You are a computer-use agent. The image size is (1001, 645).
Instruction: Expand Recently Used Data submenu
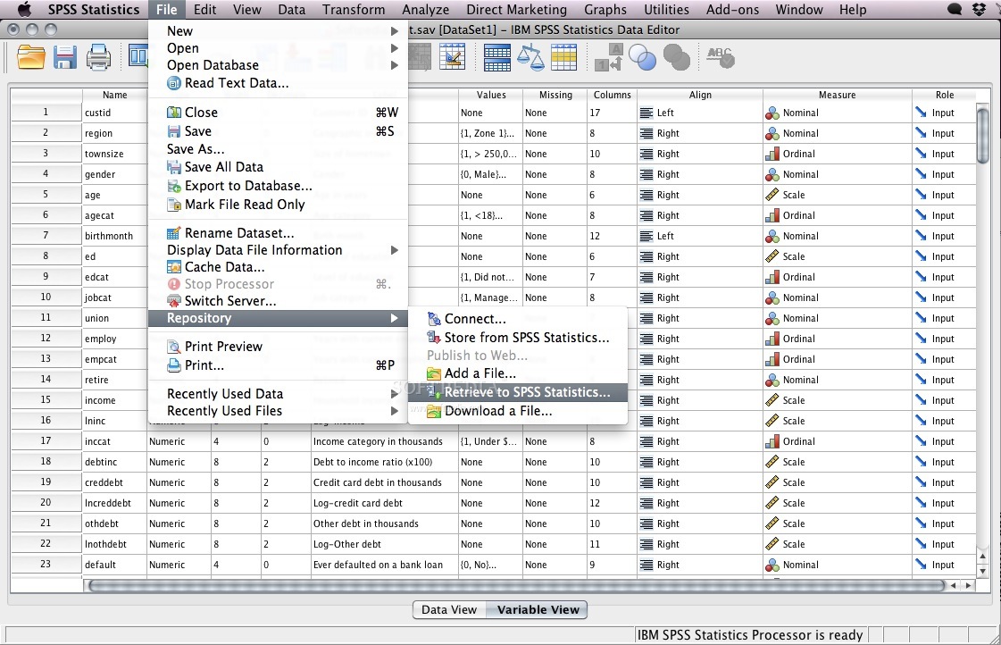click(278, 394)
